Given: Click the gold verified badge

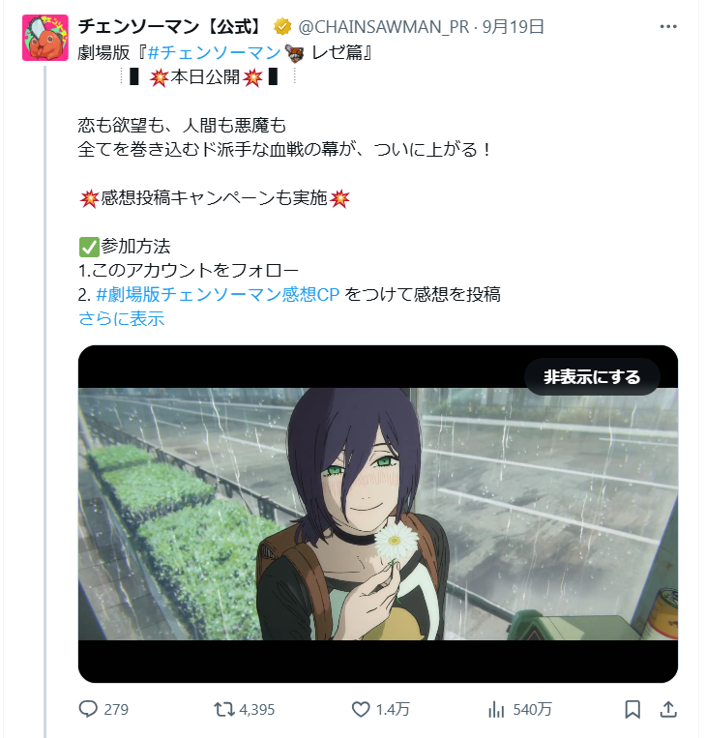Looking at the screenshot, I should point(282,27).
